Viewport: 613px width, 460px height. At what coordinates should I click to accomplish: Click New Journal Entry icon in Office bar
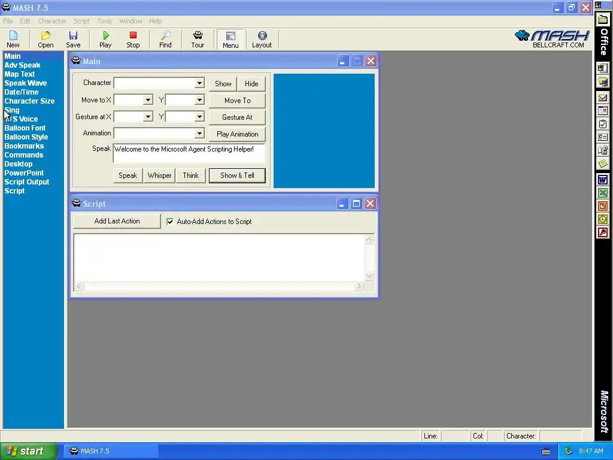[x=603, y=150]
